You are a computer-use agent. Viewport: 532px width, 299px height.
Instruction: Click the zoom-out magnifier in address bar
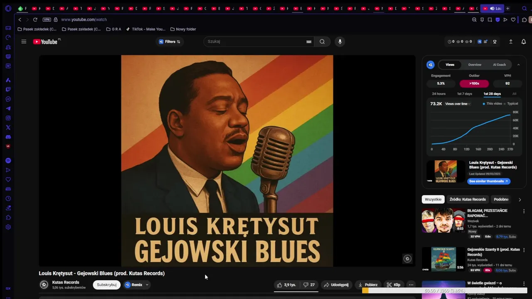tap(474, 20)
